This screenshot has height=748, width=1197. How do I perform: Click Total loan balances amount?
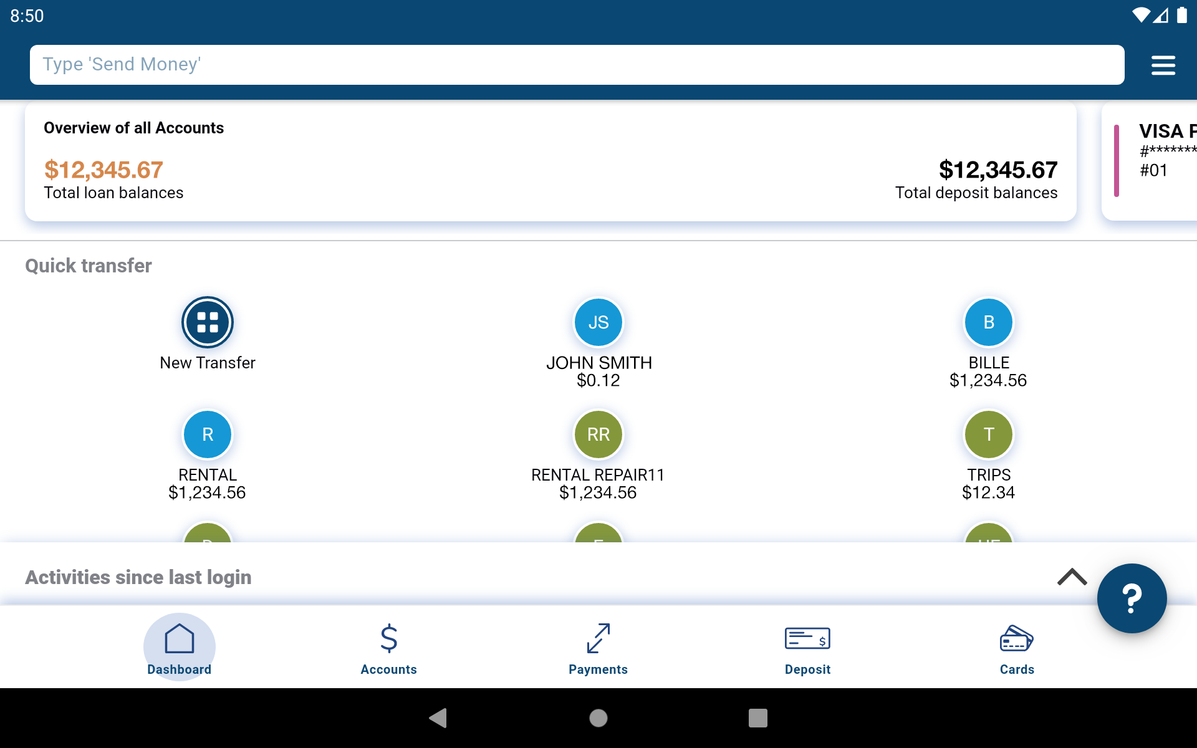(x=103, y=170)
